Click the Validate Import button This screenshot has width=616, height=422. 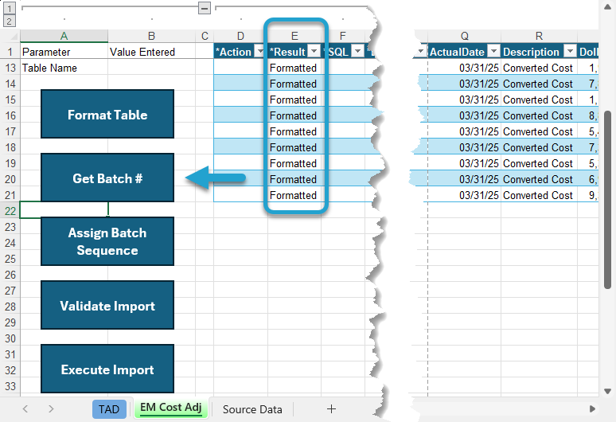107,305
